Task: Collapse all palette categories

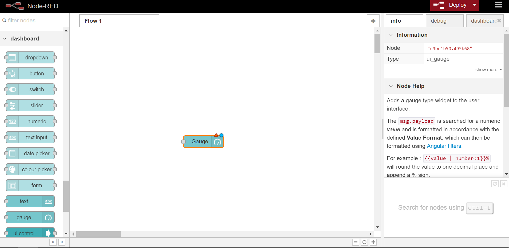Action: [x=53, y=242]
